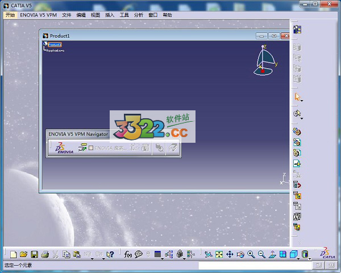
Task: Expand the padlock icon dropdown arrow
Action: 184,259
